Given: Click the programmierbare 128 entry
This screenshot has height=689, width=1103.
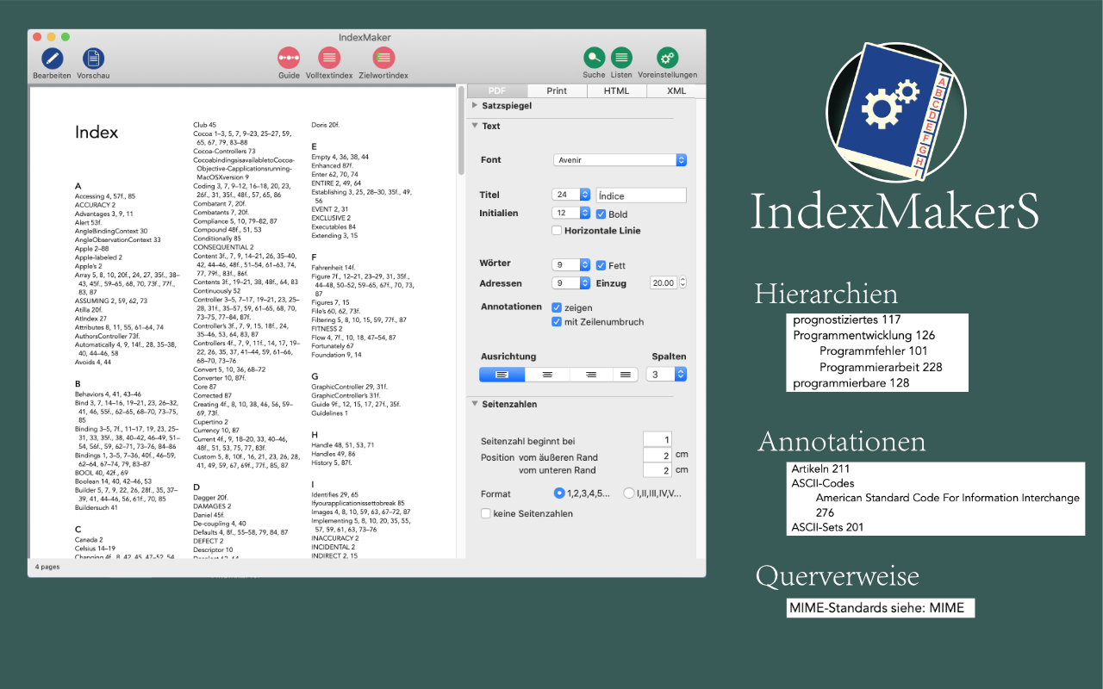Looking at the screenshot, I should tap(851, 383).
